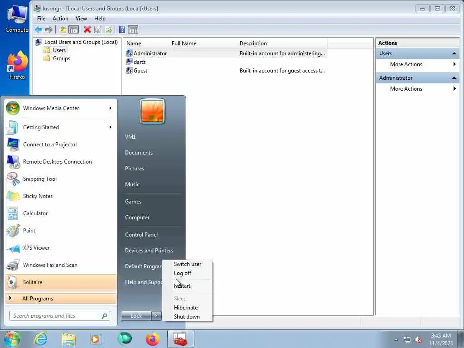Viewport: 464px width, 348px height.
Task: Show hidden icons in system tray
Action: [x=396, y=339]
